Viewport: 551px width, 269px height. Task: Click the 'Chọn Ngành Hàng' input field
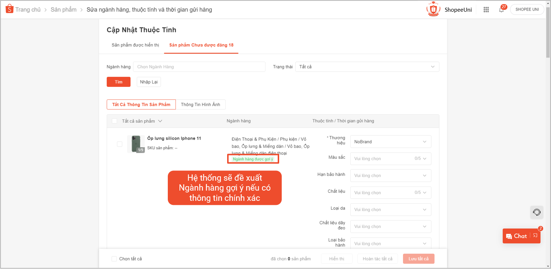(199, 67)
